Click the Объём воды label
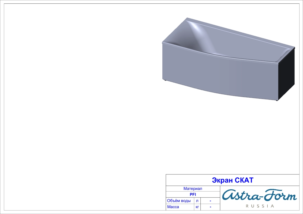This screenshot has width=303, height=214. (x=179, y=201)
